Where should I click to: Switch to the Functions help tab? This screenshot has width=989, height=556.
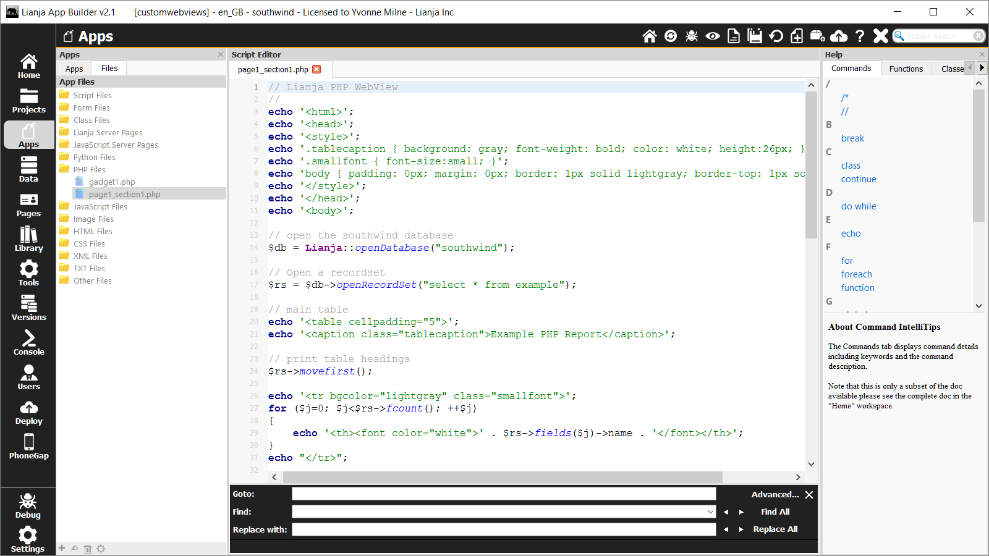[x=906, y=69]
